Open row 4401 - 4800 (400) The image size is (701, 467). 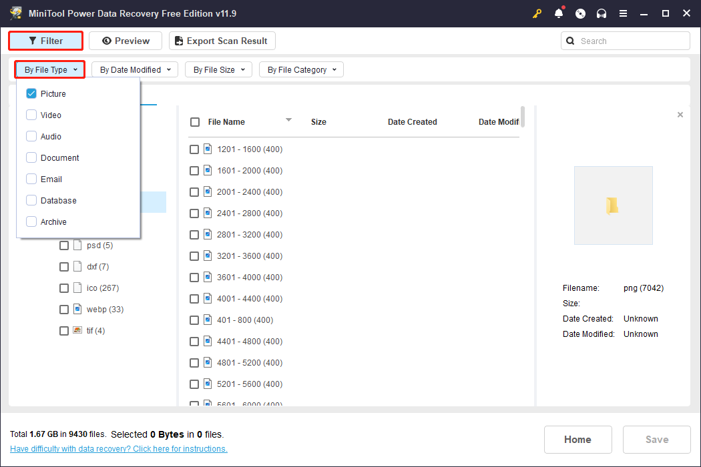250,342
